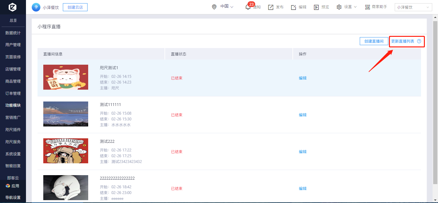Image resolution: width=438 pixels, height=203 pixels.
Task: Click the app logo in top-left corner
Action: (x=13, y=7)
